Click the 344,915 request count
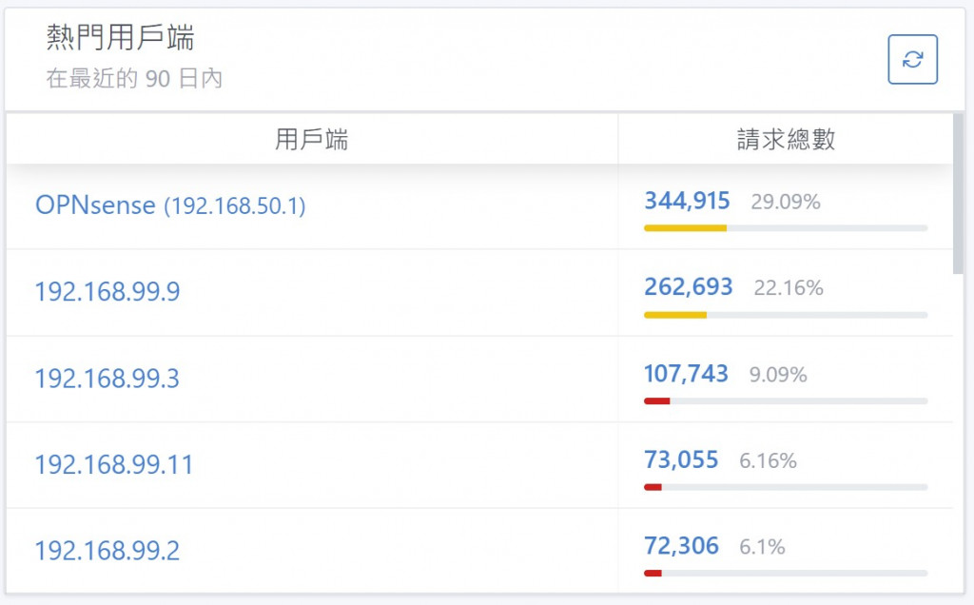Viewport: 974px width, 605px height. coord(687,201)
